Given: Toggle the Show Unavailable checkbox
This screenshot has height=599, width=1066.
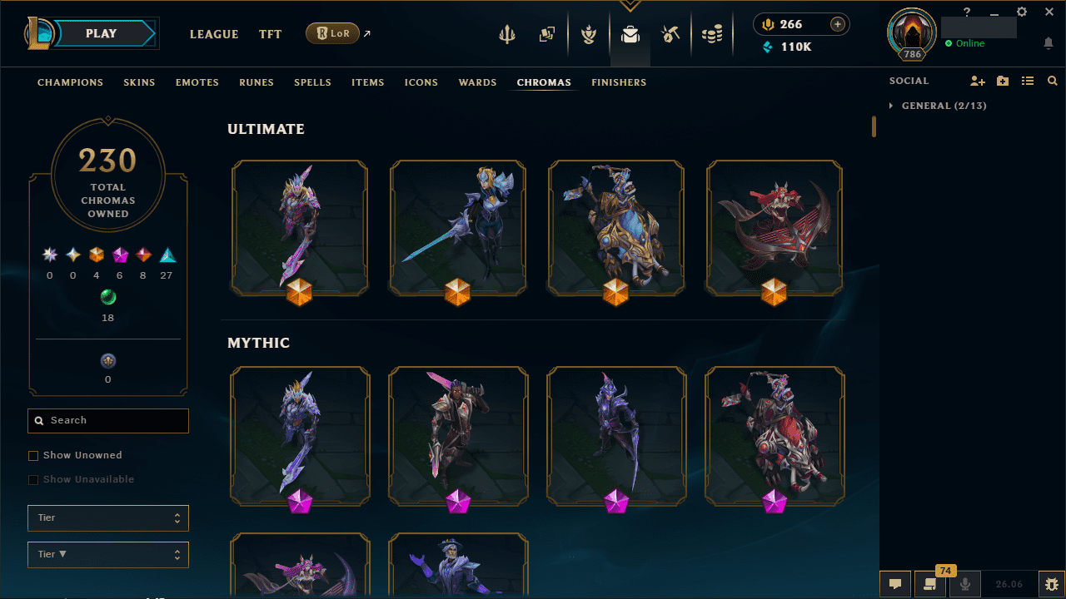Looking at the screenshot, I should (x=33, y=480).
